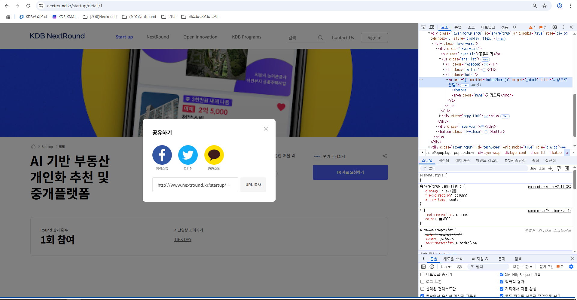This screenshot has width=577, height=300.
Task: Share via the KakaoTalk icon
Action: [x=214, y=155]
